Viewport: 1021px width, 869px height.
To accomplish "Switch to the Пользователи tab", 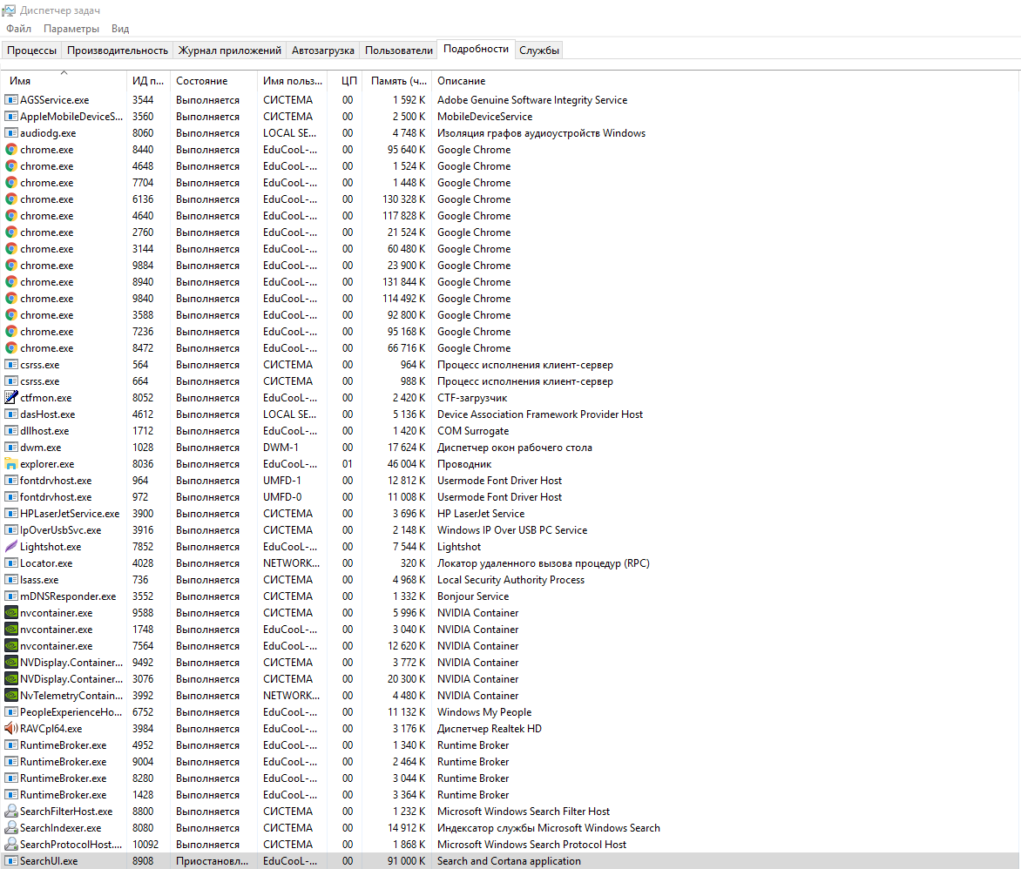I will coord(398,51).
